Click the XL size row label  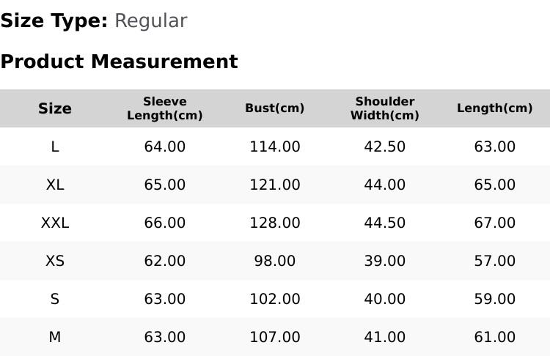pyautogui.click(x=55, y=185)
